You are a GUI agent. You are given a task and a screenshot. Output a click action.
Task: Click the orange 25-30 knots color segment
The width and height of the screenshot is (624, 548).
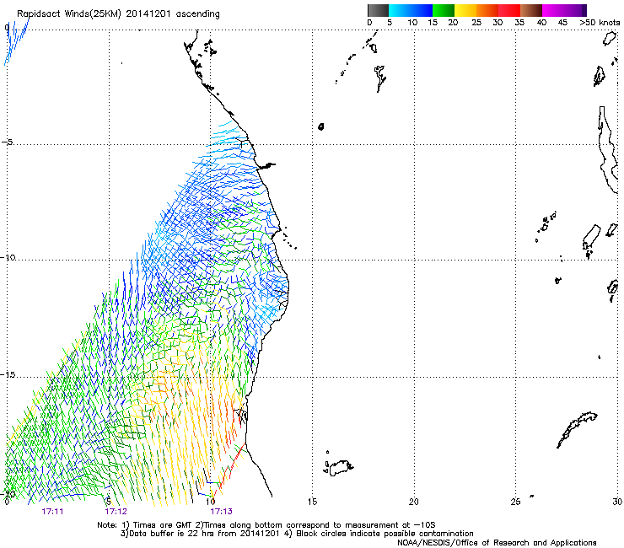(487, 10)
